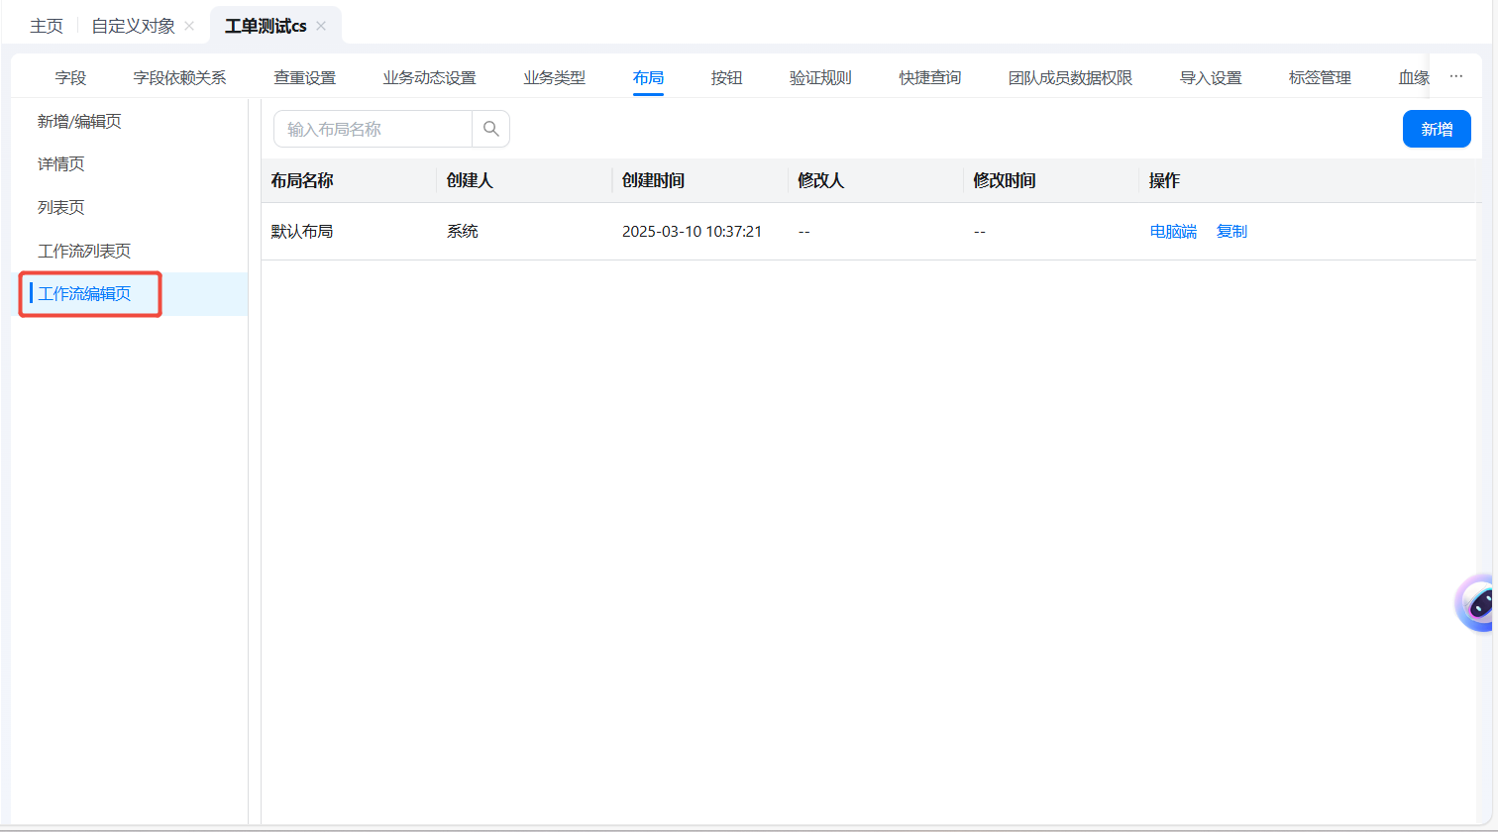Open the 导入设置 tab
Viewport: 1498px width, 832px height.
pos(1211,77)
